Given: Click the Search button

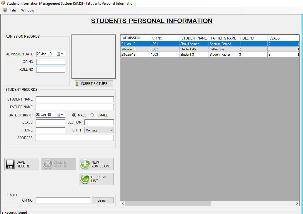Looking at the screenshot, I should (x=103, y=200).
